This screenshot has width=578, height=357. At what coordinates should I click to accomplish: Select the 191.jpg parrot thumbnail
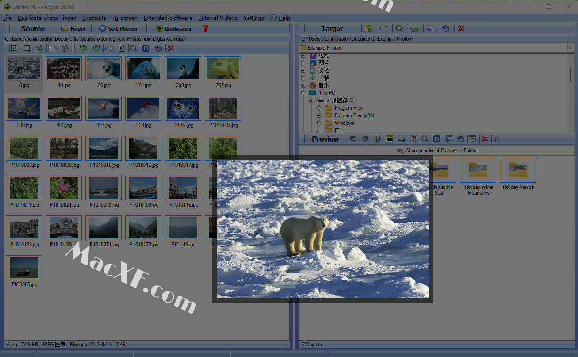(x=143, y=69)
